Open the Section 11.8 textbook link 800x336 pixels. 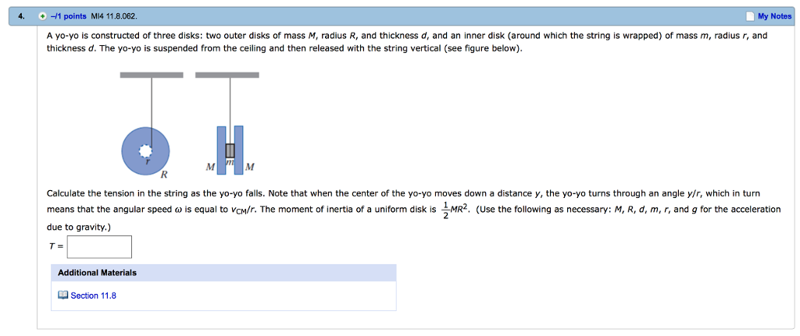click(93, 295)
